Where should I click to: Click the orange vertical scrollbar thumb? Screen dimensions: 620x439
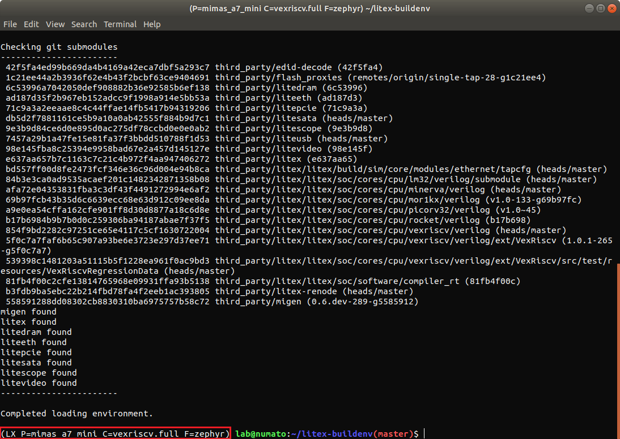pos(618,351)
